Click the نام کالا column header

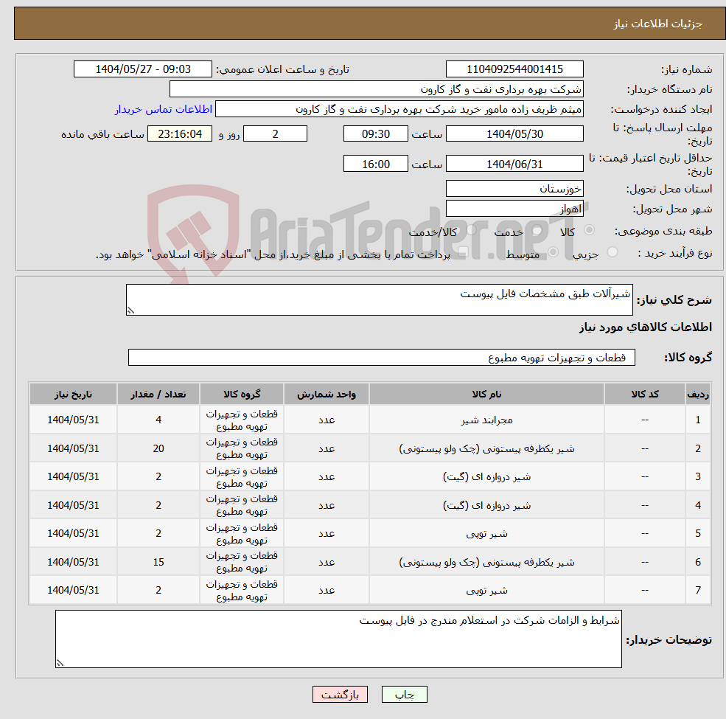click(x=487, y=393)
